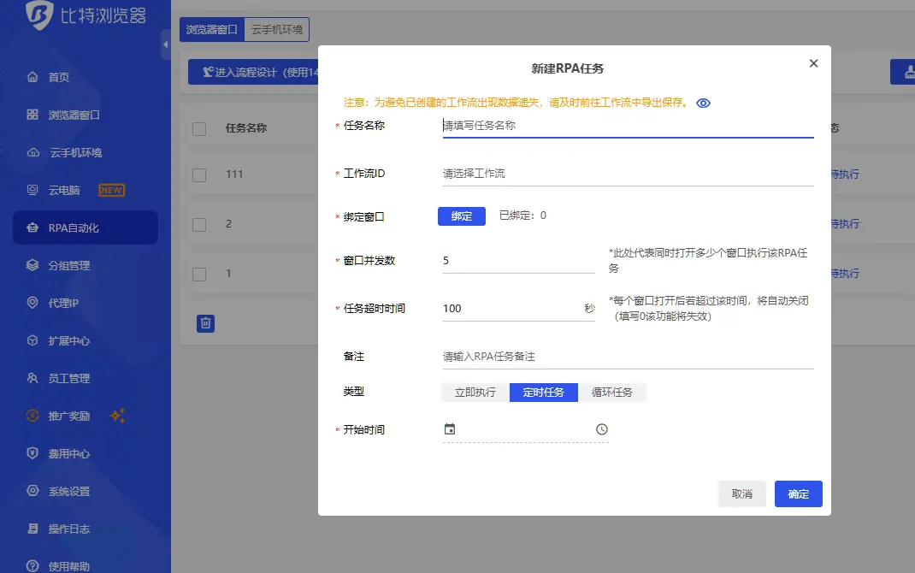Toggle the select-all checkbox in the table header

tap(199, 129)
